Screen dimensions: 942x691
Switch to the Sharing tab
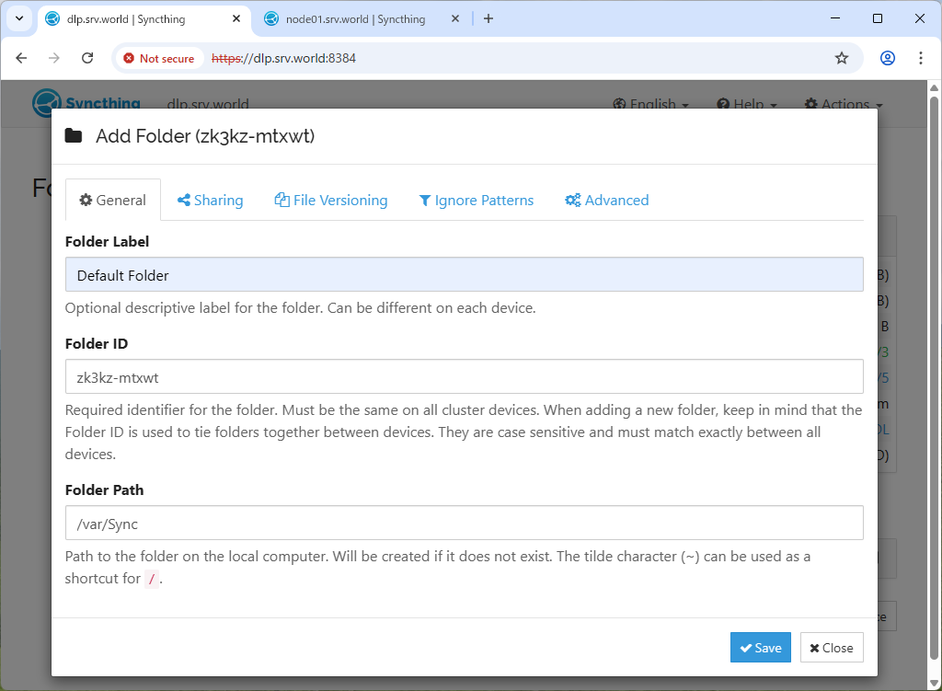(211, 201)
